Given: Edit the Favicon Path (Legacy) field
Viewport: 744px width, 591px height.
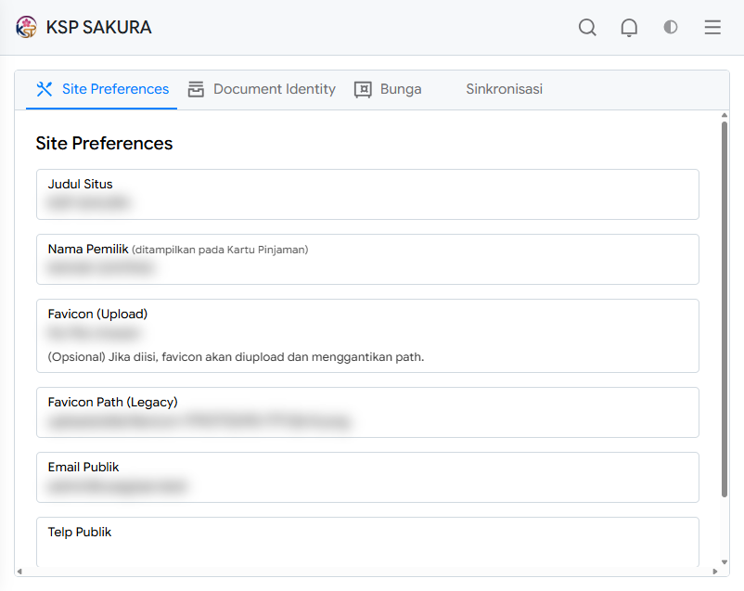Looking at the screenshot, I should tap(367, 412).
